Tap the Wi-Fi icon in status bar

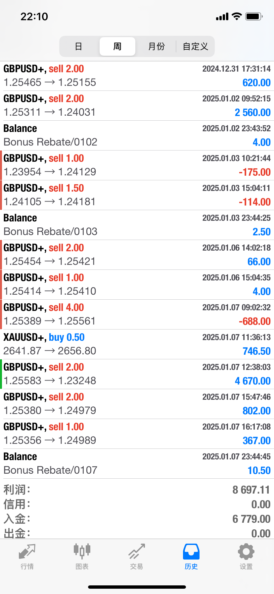coord(237,16)
